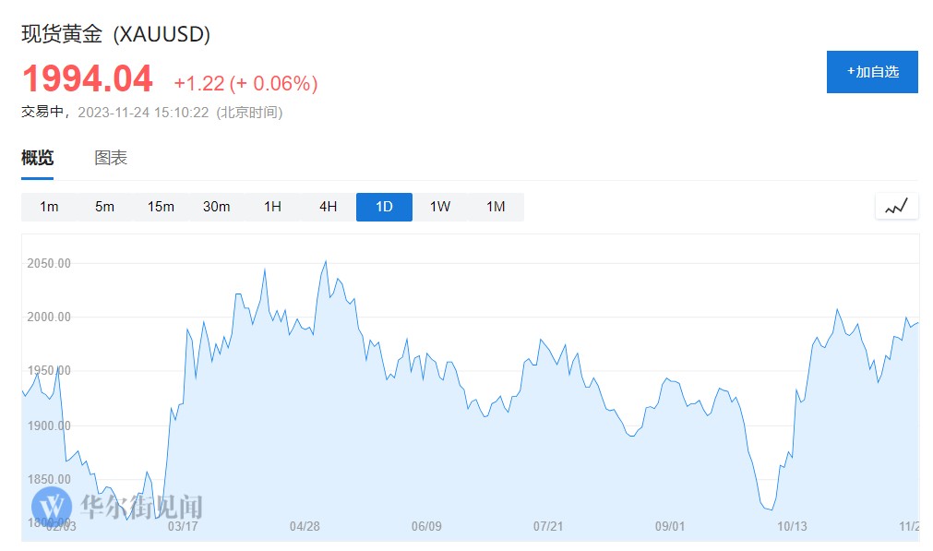Select the 1D daily timeframe
This screenshot has width=933, height=551.
click(x=384, y=207)
